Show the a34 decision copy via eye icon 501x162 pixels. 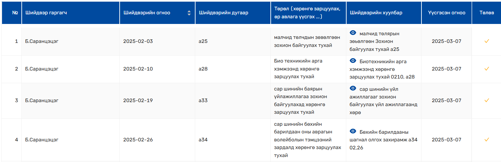[353, 131]
